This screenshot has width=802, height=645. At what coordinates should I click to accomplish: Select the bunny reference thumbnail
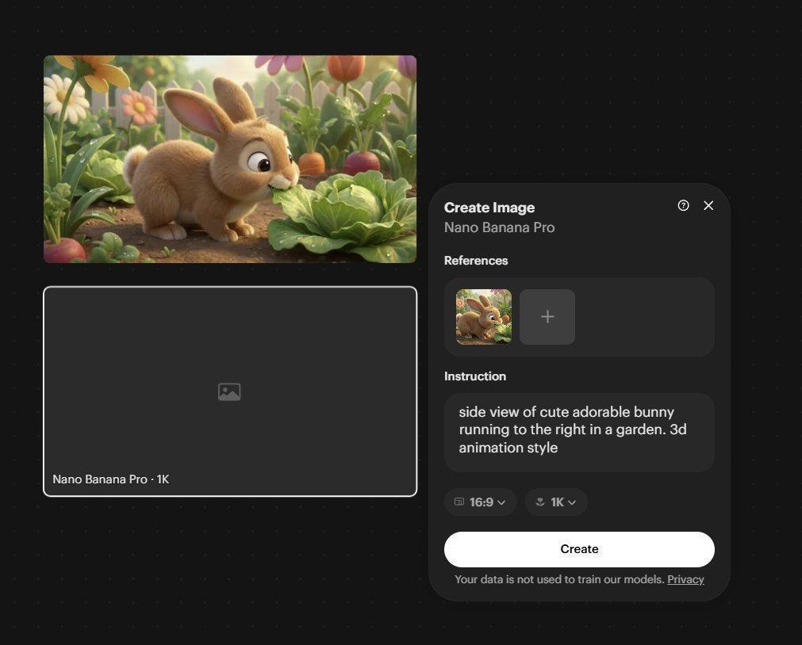484,317
